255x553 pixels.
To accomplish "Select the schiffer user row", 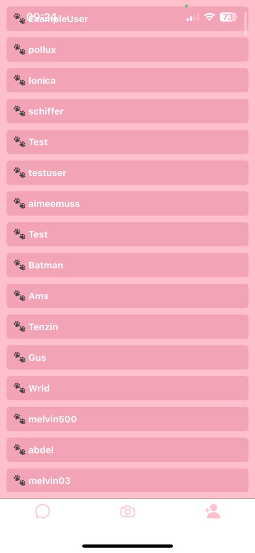I will (127, 111).
